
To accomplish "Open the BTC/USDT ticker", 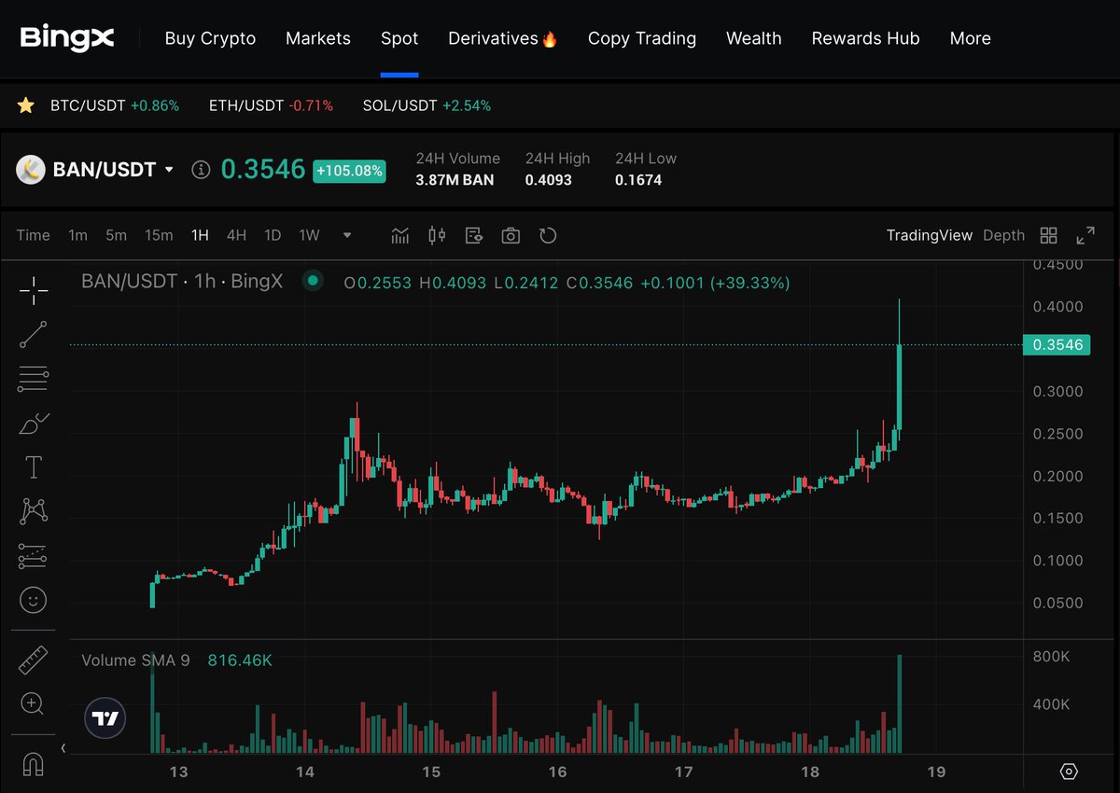I will tap(115, 105).
